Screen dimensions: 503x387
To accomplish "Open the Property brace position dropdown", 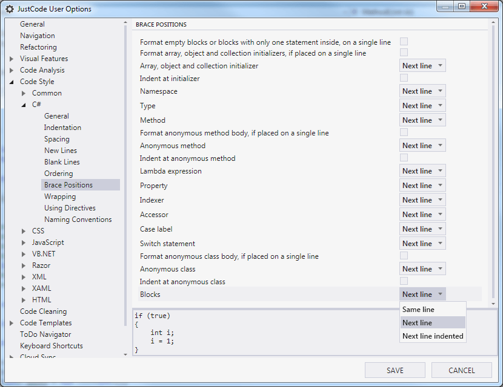I will [x=422, y=186].
